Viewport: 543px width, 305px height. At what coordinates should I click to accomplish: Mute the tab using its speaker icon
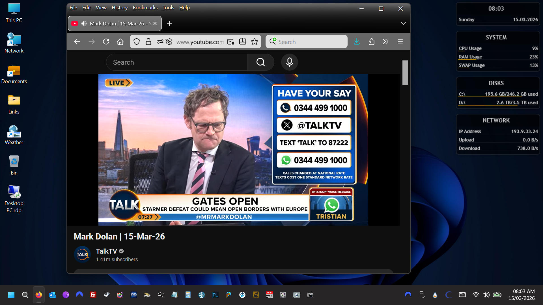[84, 23]
